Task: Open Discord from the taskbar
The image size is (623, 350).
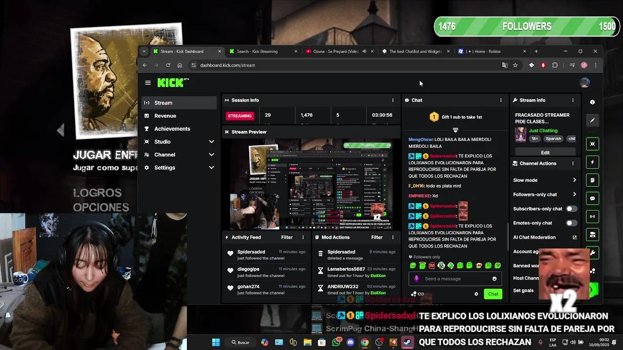Action: [350, 342]
